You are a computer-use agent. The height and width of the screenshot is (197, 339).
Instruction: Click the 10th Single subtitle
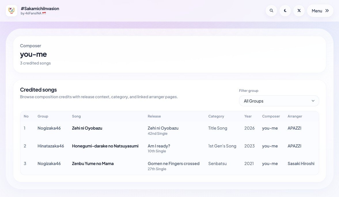pyautogui.click(x=157, y=151)
